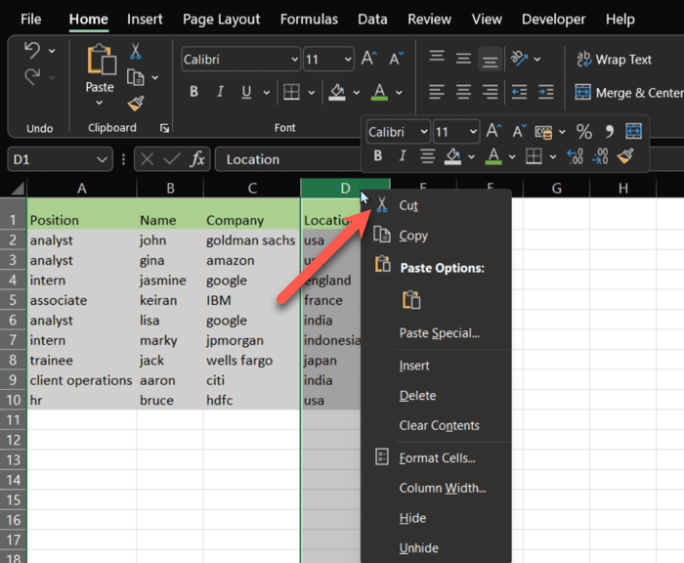684x563 pixels.
Task: Expand the Name Box dropdown arrow
Action: click(x=103, y=159)
